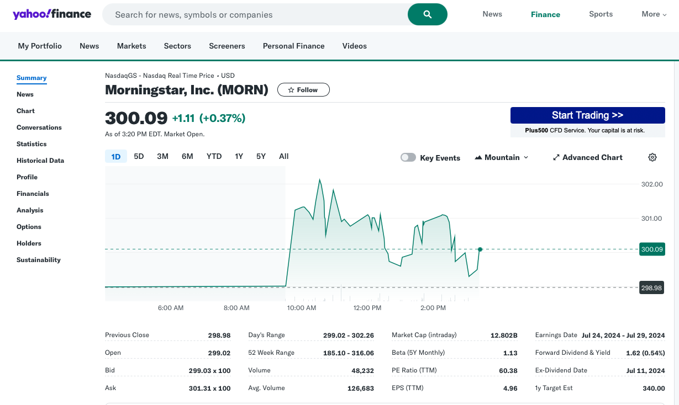The height and width of the screenshot is (405, 679).
Task: Switch chart to 3M range
Action: [x=162, y=156]
